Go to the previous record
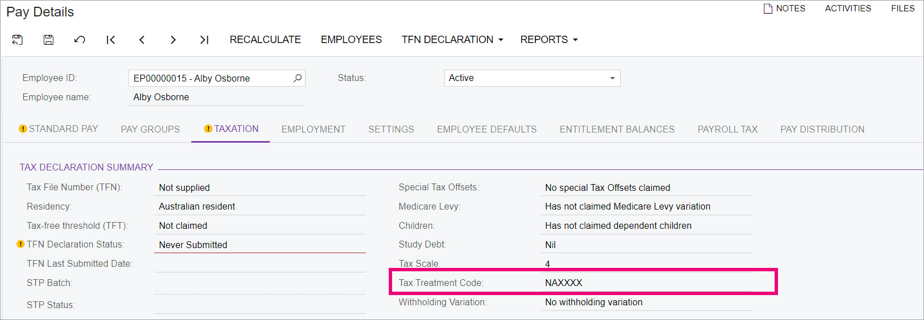The image size is (924, 320). point(142,40)
